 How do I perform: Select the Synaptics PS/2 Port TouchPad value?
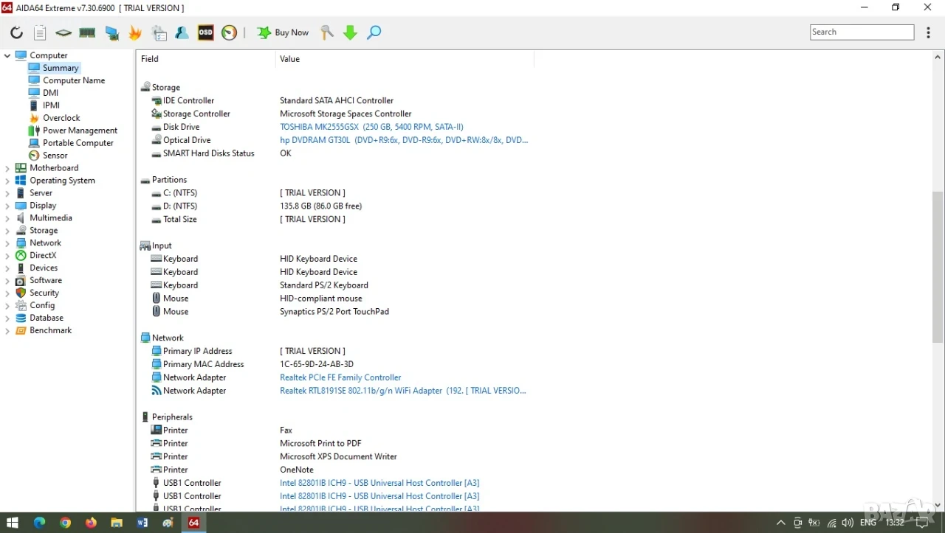coord(334,312)
